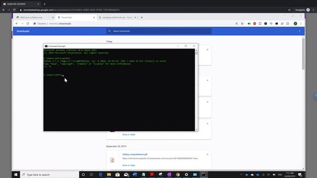Bookmark chrome://downloads with the star icon
The image size is (317, 178).
click(x=242, y=24)
